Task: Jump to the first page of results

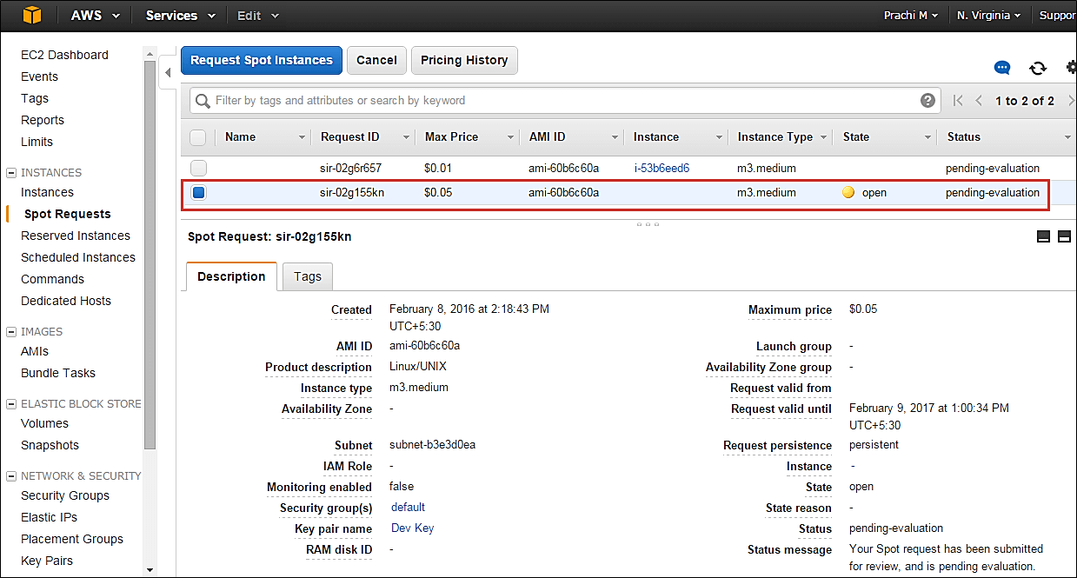Action: 958,101
